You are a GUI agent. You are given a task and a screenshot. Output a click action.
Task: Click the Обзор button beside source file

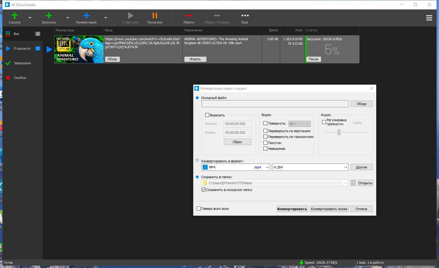[x=362, y=104]
